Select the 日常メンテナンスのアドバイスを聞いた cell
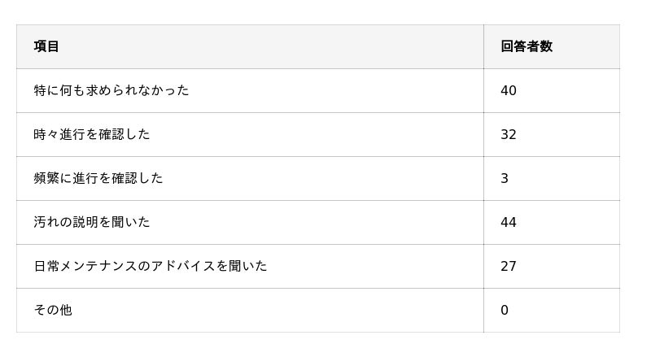 pyautogui.click(x=151, y=266)
